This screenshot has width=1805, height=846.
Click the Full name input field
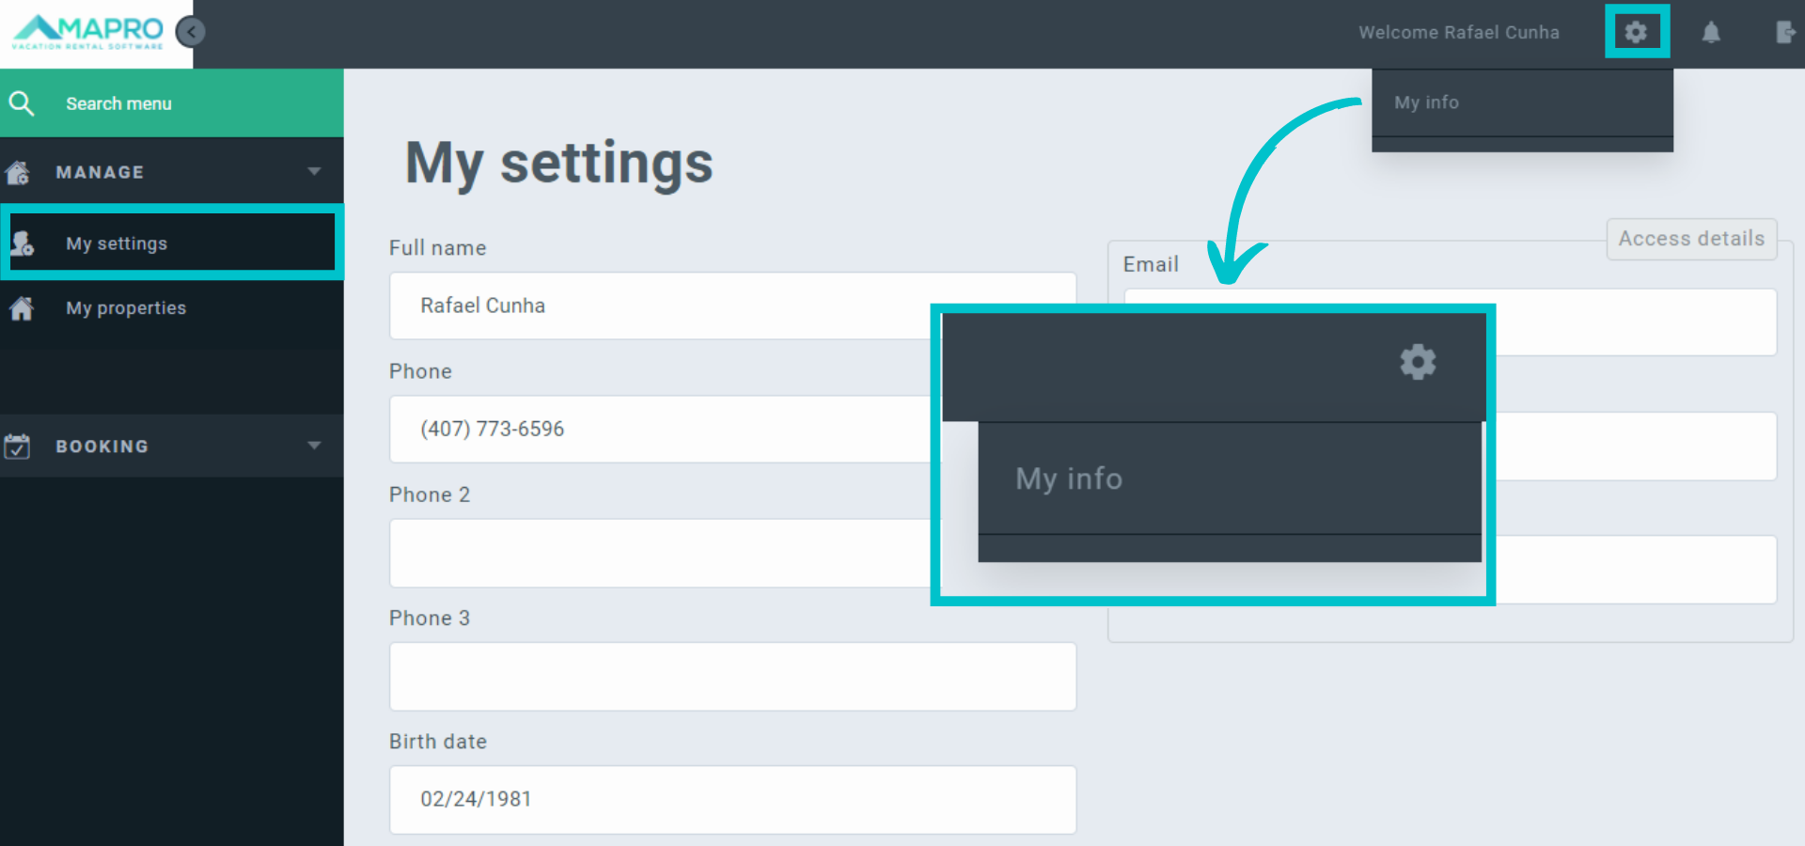click(658, 305)
